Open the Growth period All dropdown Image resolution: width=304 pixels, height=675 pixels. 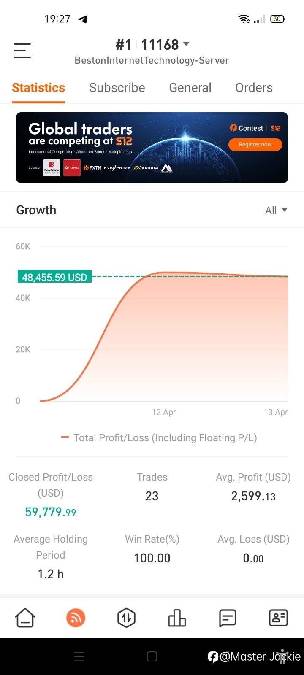(277, 210)
